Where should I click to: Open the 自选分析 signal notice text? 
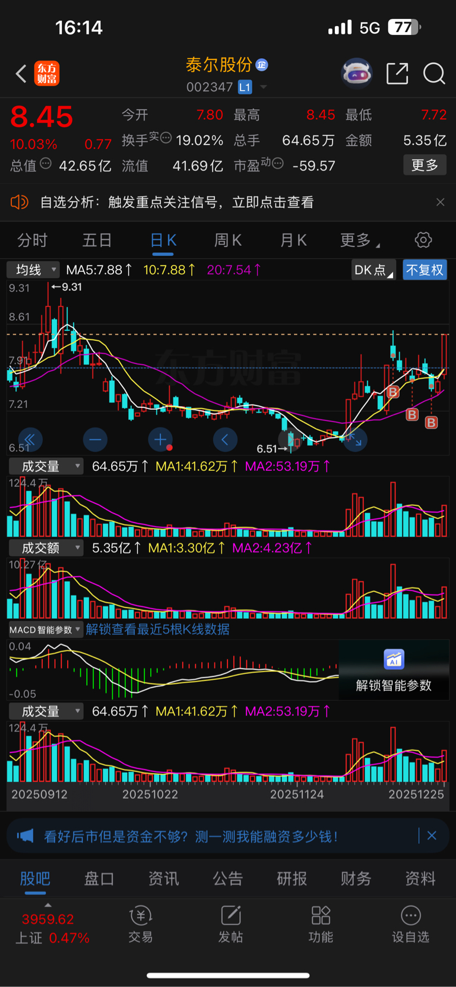tap(177, 203)
